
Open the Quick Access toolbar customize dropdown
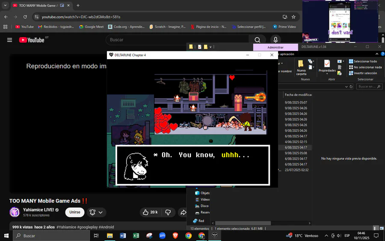click(210, 47)
